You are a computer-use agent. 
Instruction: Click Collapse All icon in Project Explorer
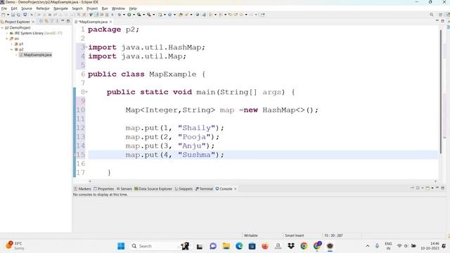pyautogui.click(x=41, y=21)
